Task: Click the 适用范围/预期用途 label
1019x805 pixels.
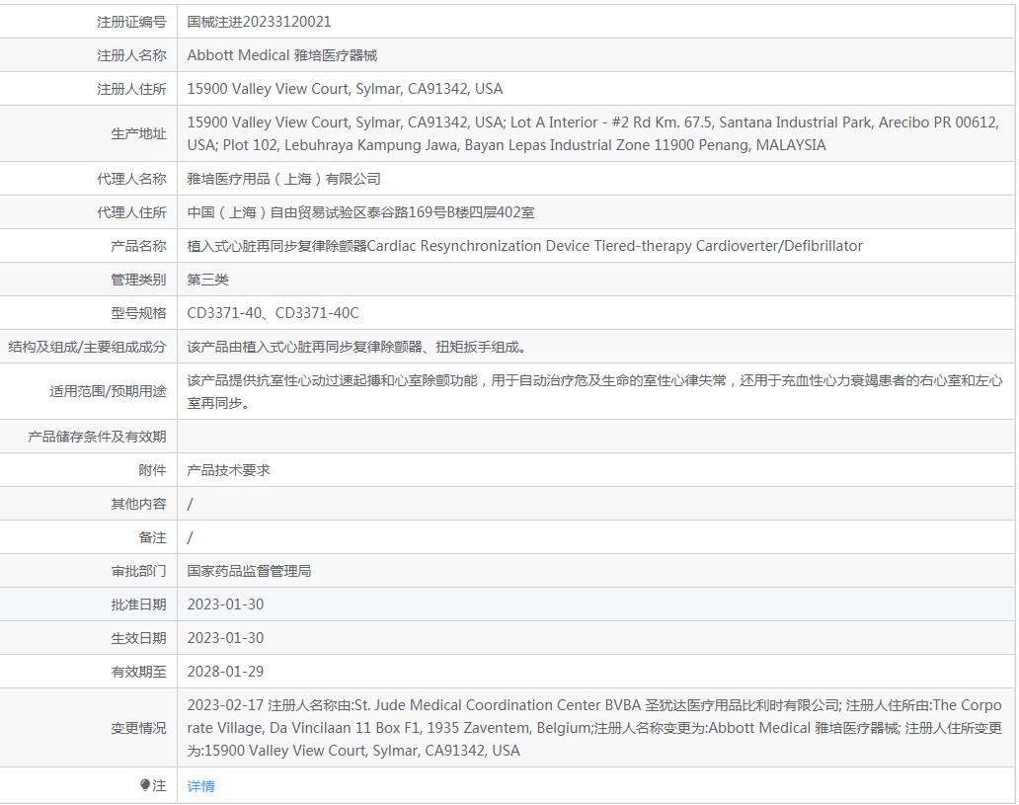Action: (x=108, y=391)
